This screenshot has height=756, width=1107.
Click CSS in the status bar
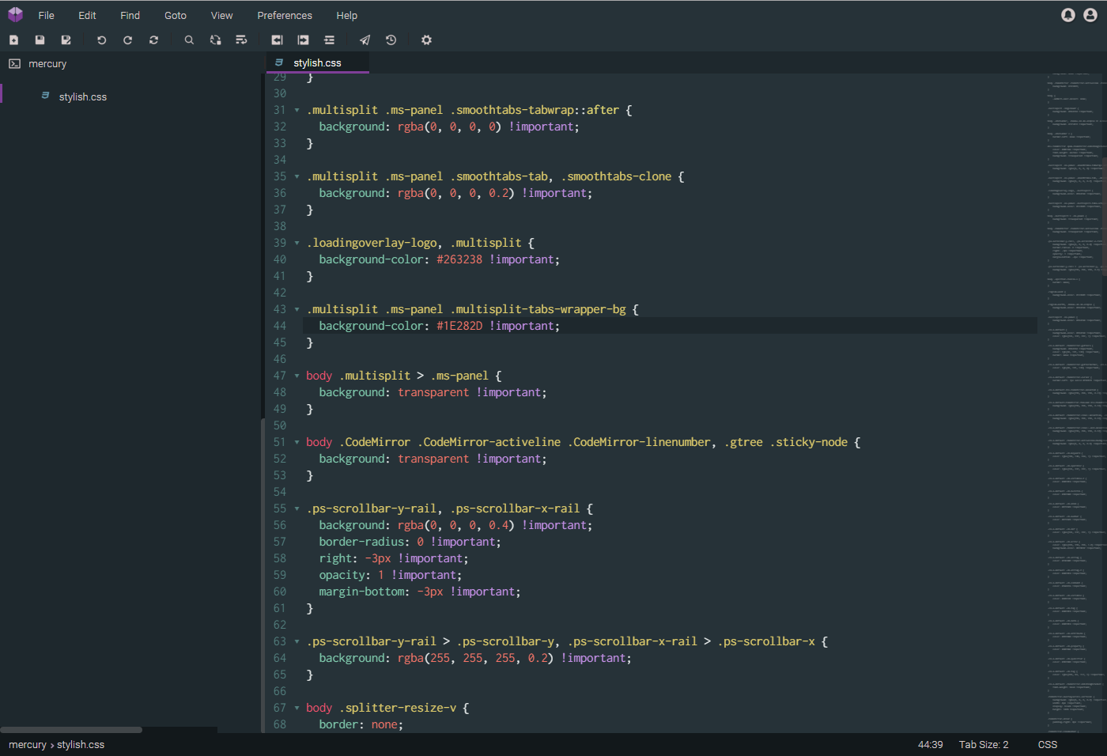[x=1047, y=744]
